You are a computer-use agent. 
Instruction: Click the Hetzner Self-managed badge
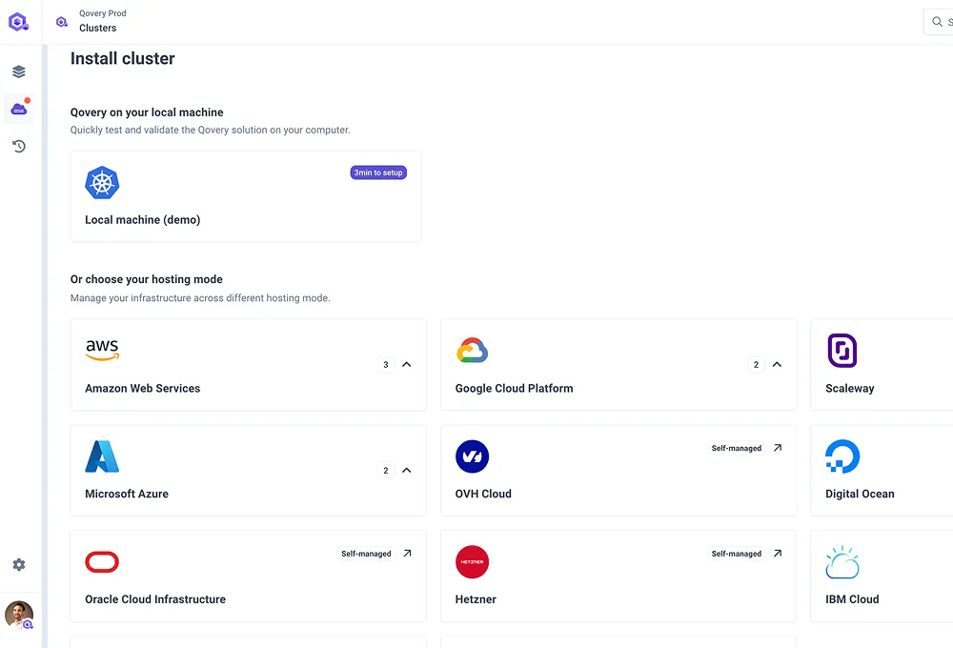737,554
